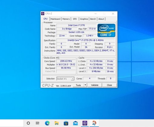Open the Memory tab

66,19
